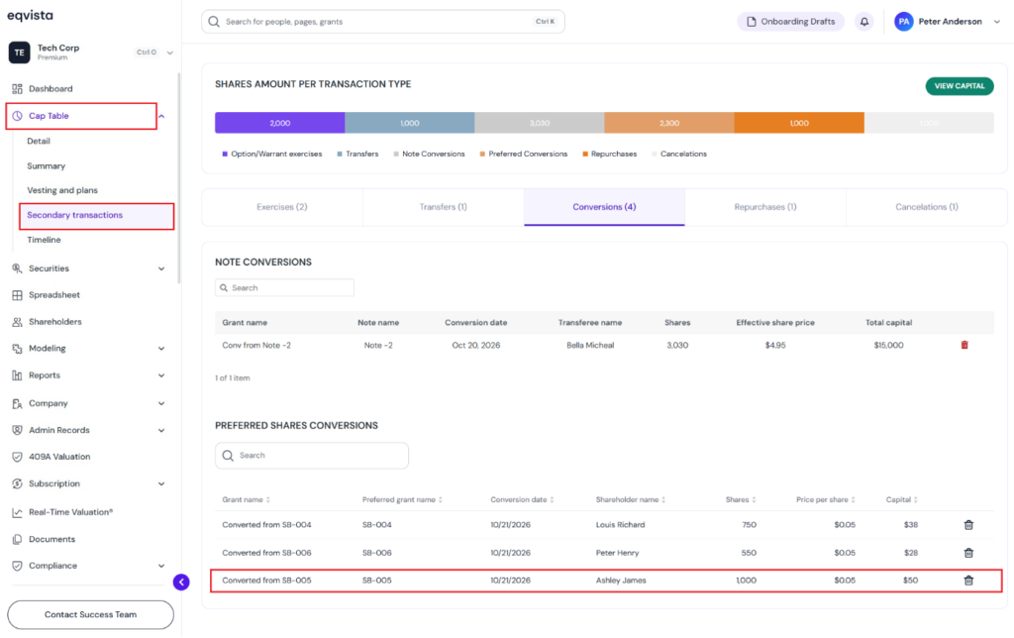
Task: Click the PA user avatar
Action: pyautogui.click(x=903, y=22)
